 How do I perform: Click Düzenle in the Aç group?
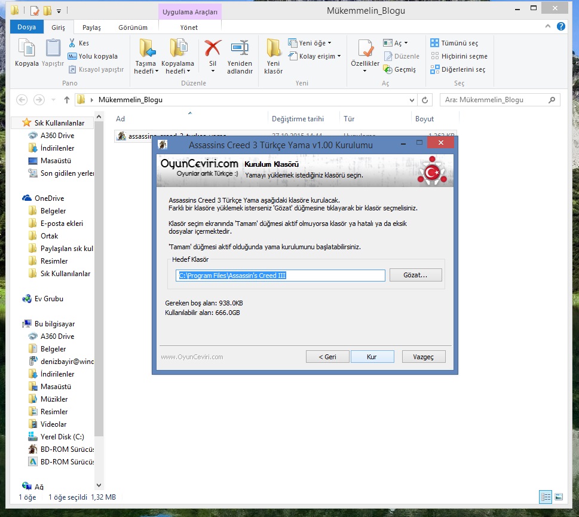[402, 56]
